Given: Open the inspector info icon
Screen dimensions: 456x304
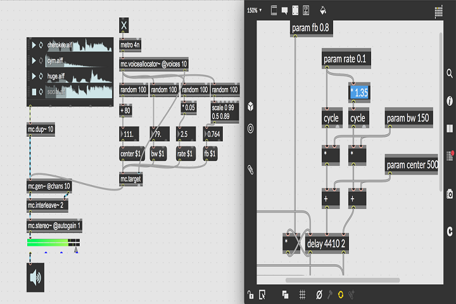Looking at the screenshot, I should (x=450, y=101).
